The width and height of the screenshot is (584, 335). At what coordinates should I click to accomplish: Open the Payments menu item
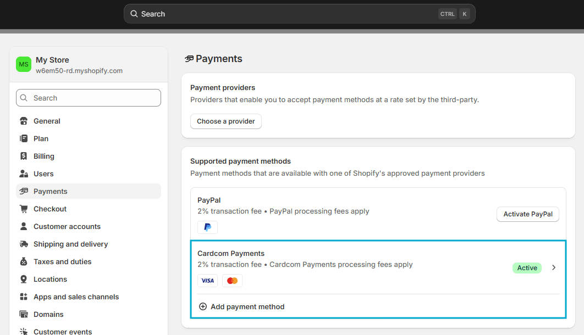click(50, 191)
